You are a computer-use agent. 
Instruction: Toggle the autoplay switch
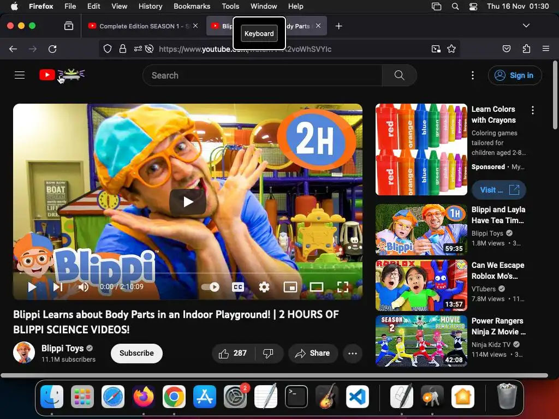click(x=210, y=287)
